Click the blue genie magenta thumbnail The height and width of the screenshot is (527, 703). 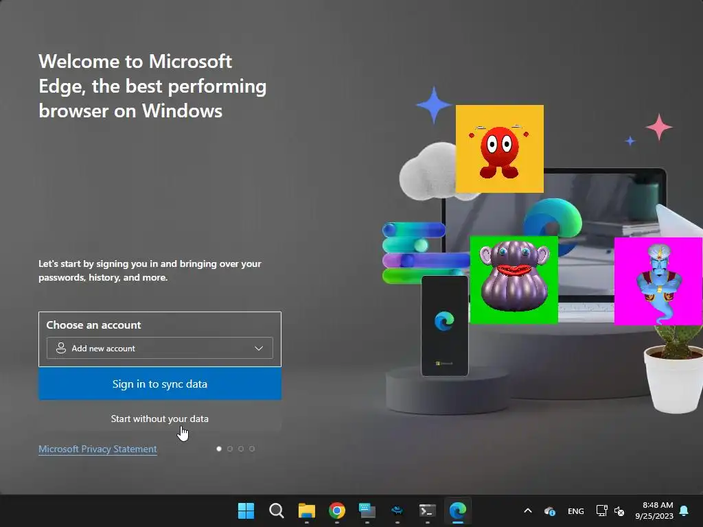point(658,281)
